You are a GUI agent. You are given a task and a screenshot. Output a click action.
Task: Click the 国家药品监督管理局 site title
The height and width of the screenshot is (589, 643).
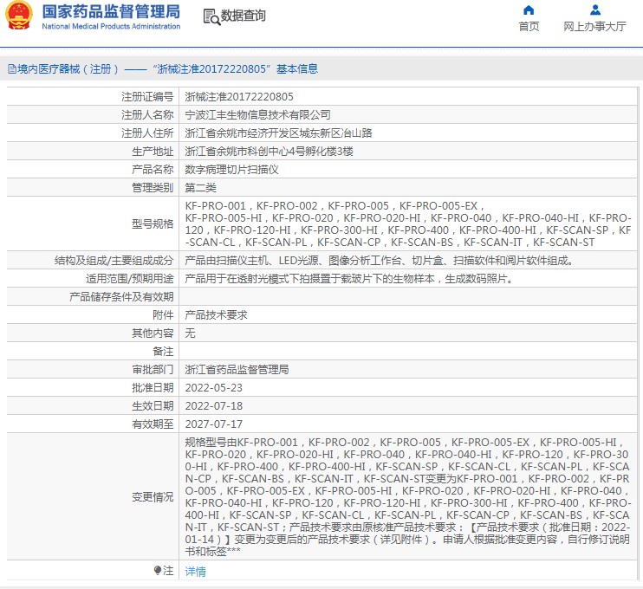tap(111, 12)
